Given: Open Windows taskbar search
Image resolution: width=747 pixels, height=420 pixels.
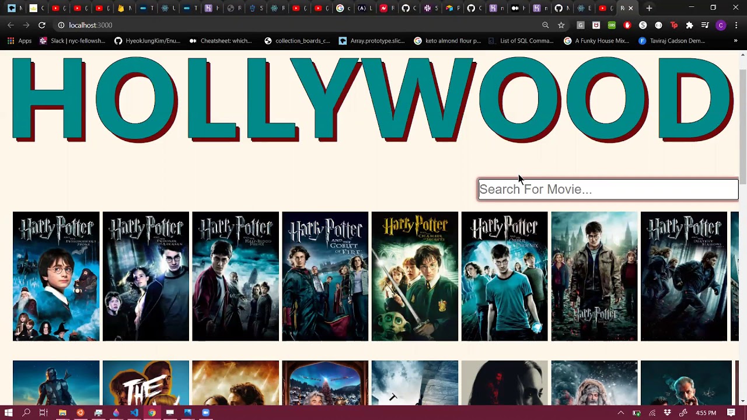Looking at the screenshot, I should [26, 413].
